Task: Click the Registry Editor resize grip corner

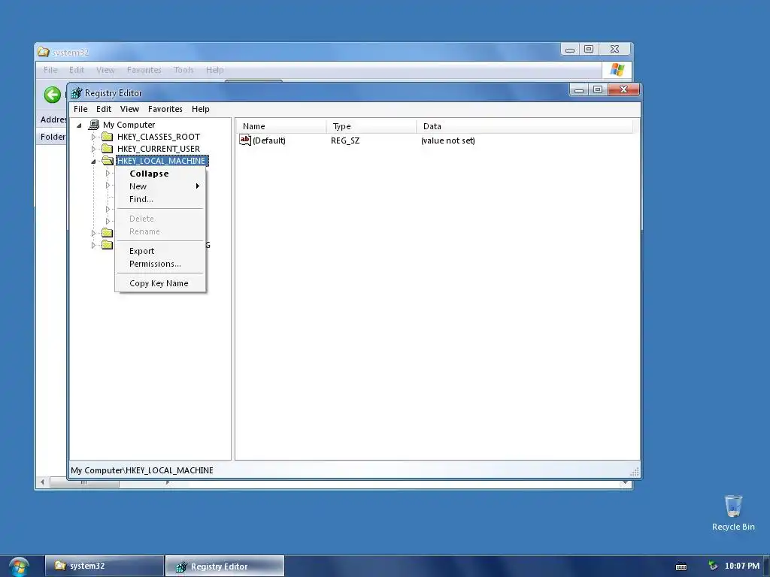Action: tap(635, 472)
